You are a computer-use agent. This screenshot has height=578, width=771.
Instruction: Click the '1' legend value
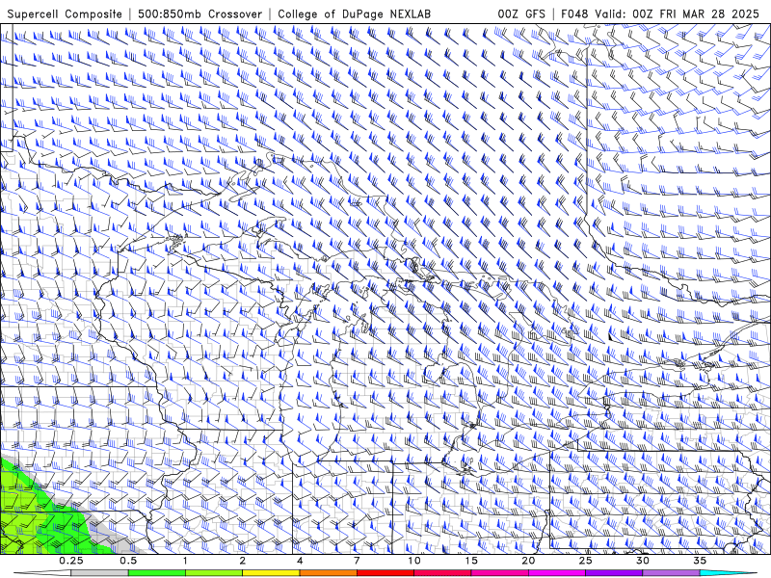coord(185,561)
